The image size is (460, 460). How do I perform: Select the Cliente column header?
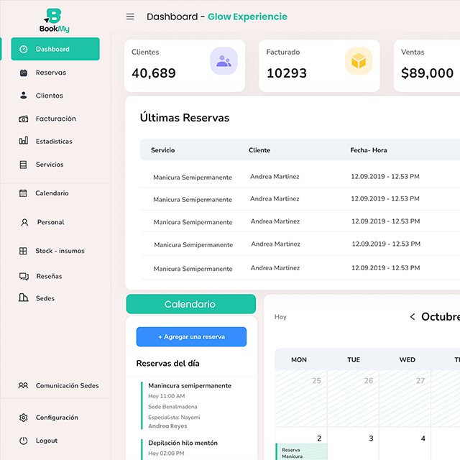point(259,150)
